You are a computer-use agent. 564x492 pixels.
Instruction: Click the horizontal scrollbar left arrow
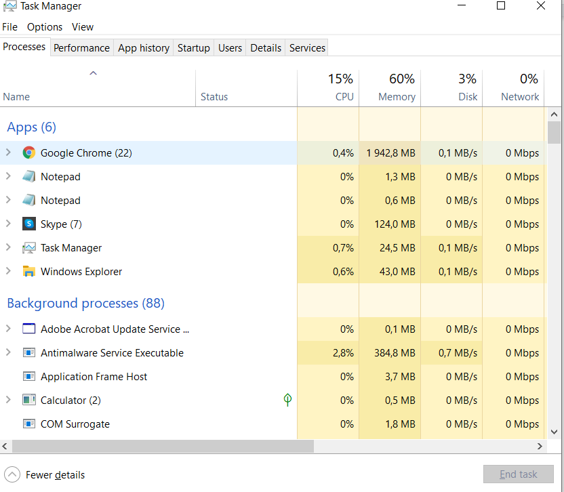5,447
